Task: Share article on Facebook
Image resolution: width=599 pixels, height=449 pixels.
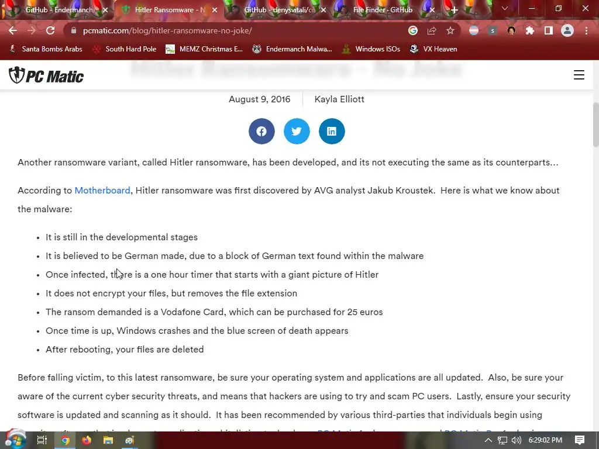Action: point(261,132)
